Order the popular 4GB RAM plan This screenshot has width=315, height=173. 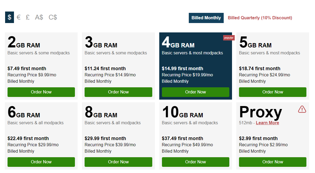tap(195, 92)
